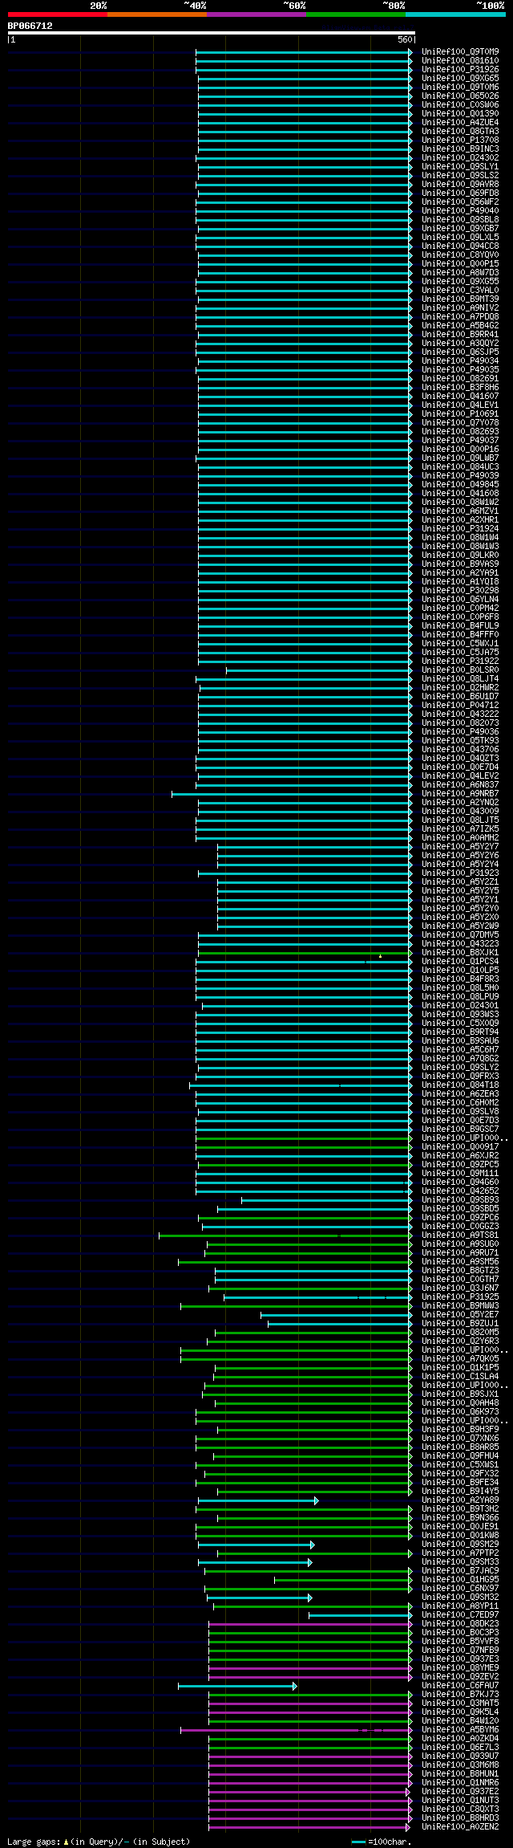Select the label UniRef100_Q9LXL5
513x1848 pixels.
point(460,238)
